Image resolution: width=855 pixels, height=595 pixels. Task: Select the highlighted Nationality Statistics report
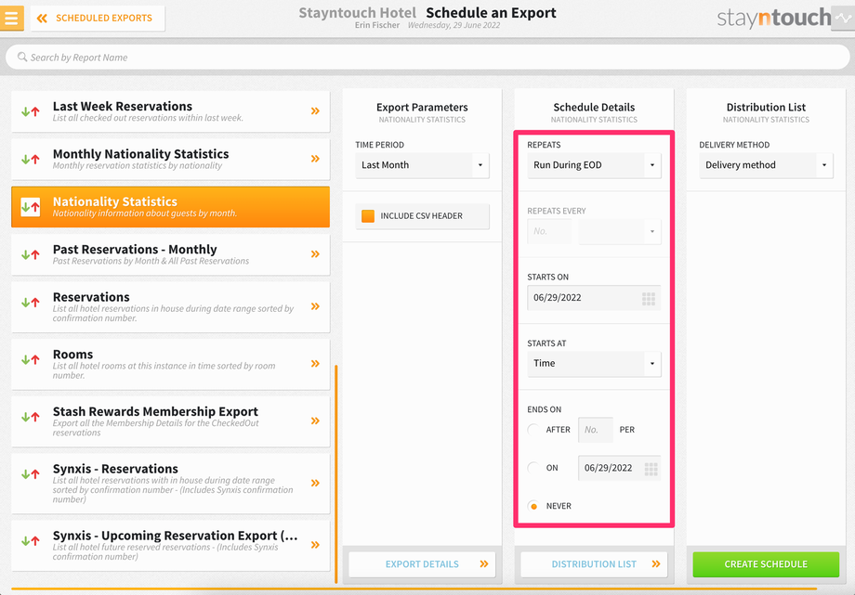(170, 207)
